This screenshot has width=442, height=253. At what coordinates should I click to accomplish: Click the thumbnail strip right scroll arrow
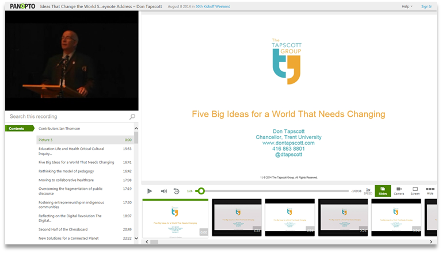[x=431, y=241]
